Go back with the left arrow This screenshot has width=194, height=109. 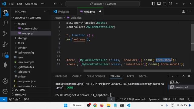point(55,4)
